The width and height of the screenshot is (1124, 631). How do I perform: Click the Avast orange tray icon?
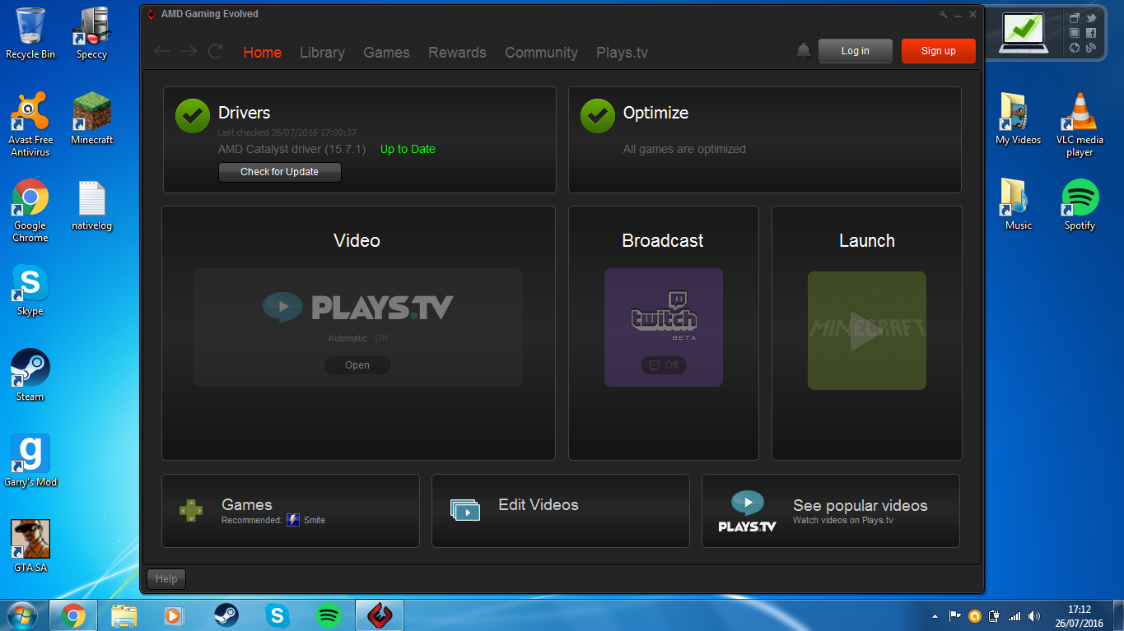click(x=975, y=615)
